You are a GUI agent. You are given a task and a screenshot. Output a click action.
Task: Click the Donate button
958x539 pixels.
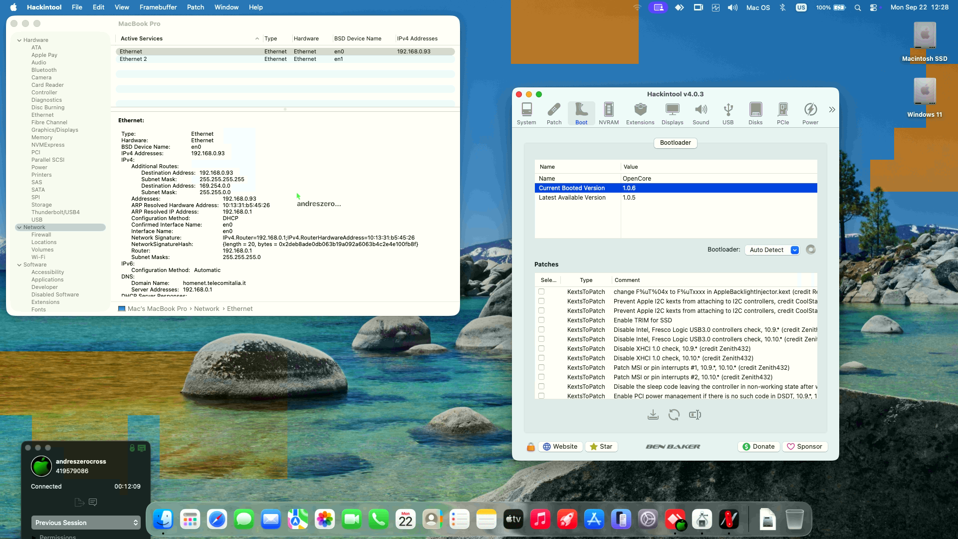coord(758,447)
